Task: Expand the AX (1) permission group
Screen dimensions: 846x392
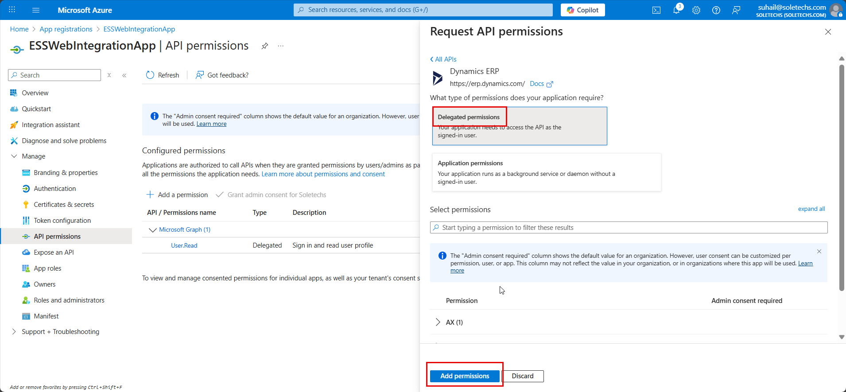Action: 438,322
